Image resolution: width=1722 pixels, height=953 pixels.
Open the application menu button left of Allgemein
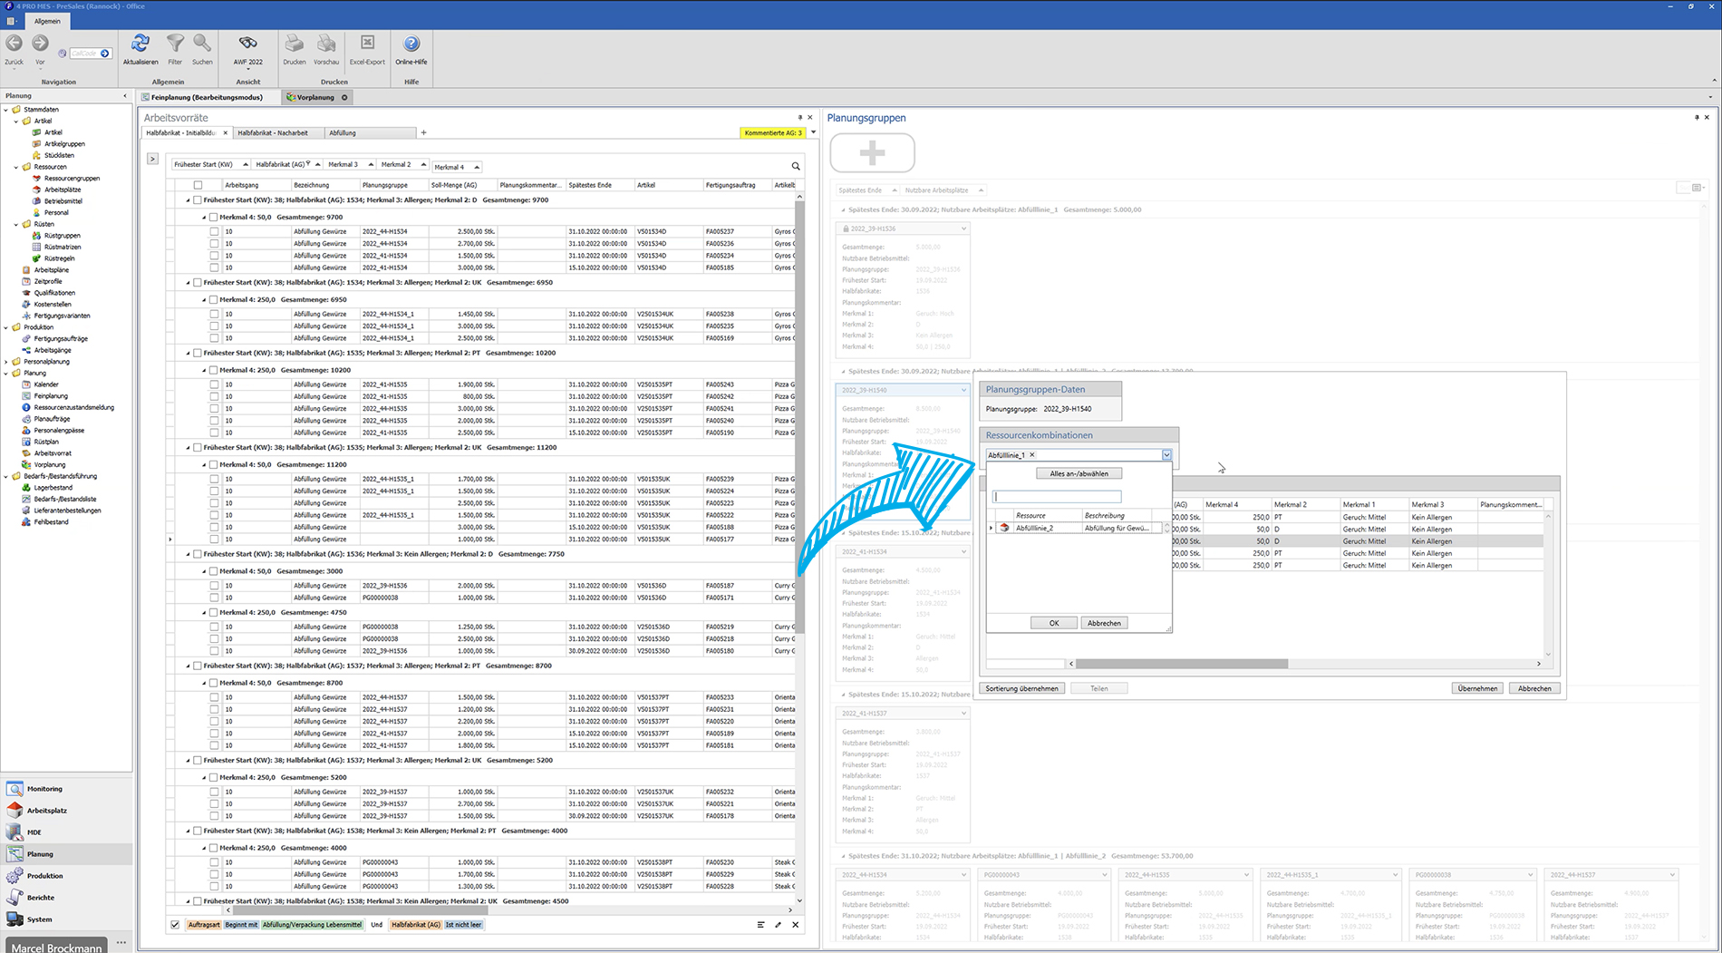(x=12, y=21)
